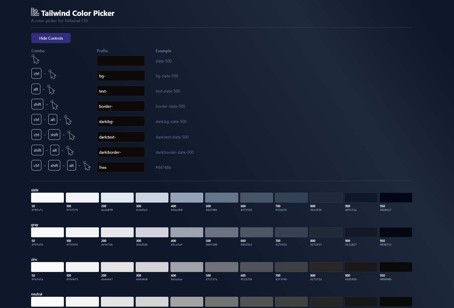This screenshot has width=454, height=308.
Task: Select the gray 900 swatch
Action: tap(361, 232)
